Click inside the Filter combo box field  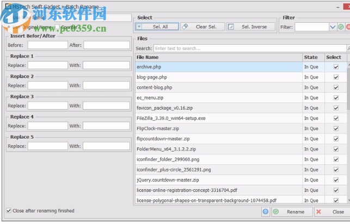coord(312,27)
